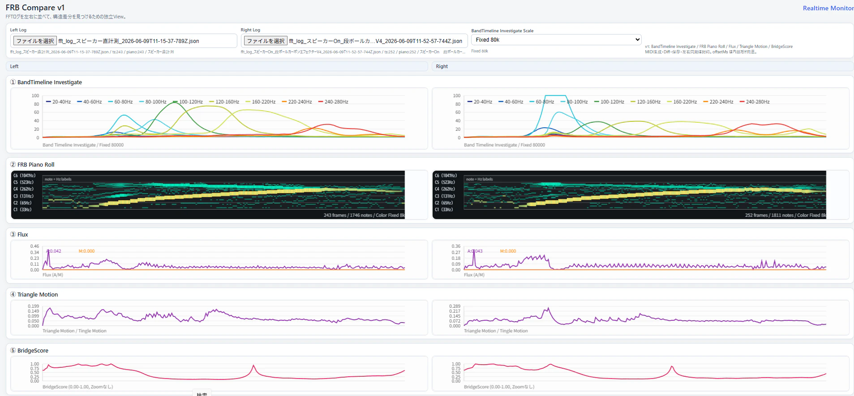Select the Left panel header
The image size is (854, 396).
[217, 66]
